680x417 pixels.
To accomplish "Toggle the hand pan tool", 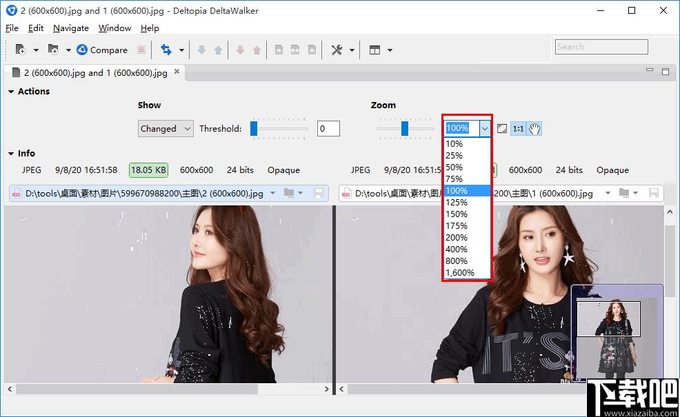I will coord(534,128).
